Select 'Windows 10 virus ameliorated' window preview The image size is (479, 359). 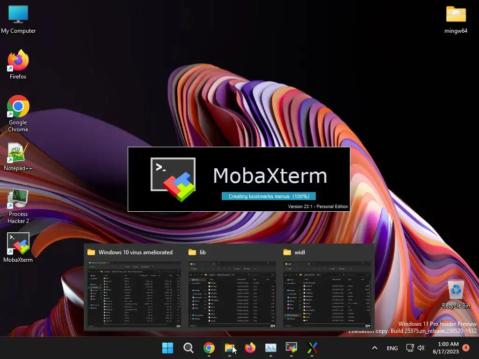tap(134, 294)
